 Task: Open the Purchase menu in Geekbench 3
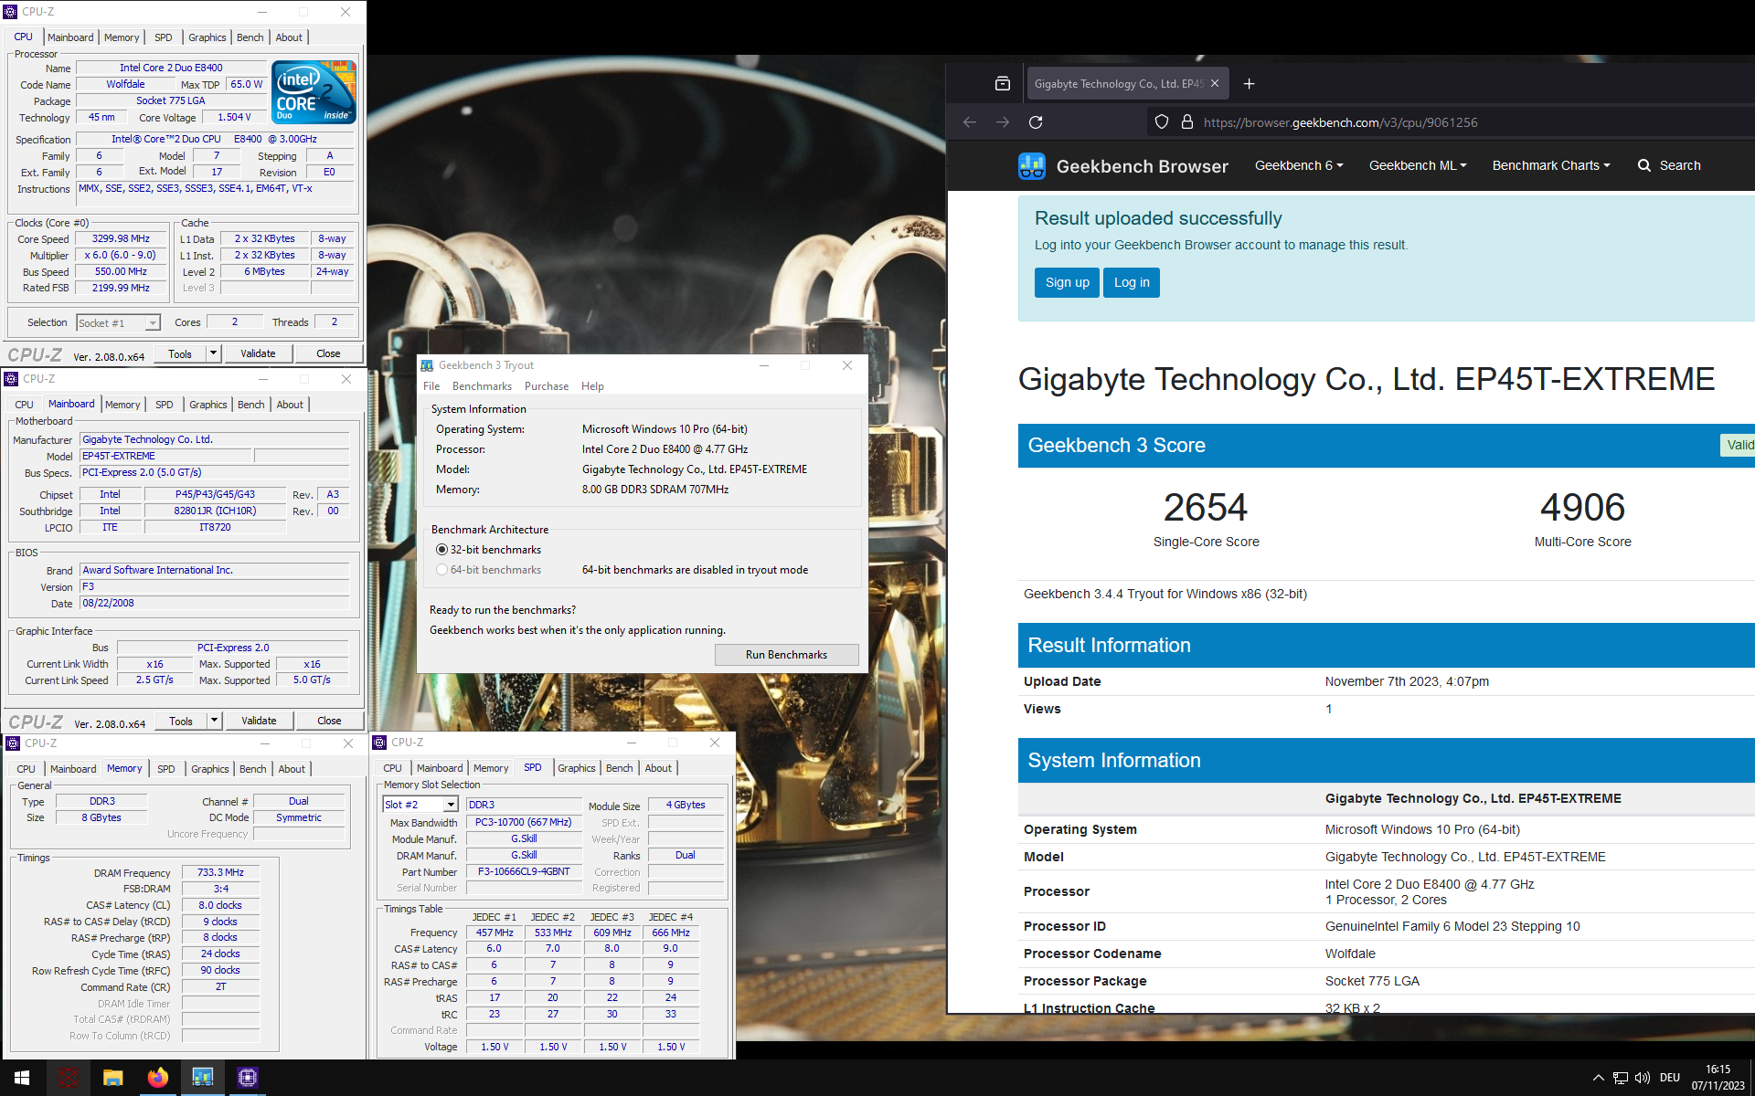click(547, 386)
